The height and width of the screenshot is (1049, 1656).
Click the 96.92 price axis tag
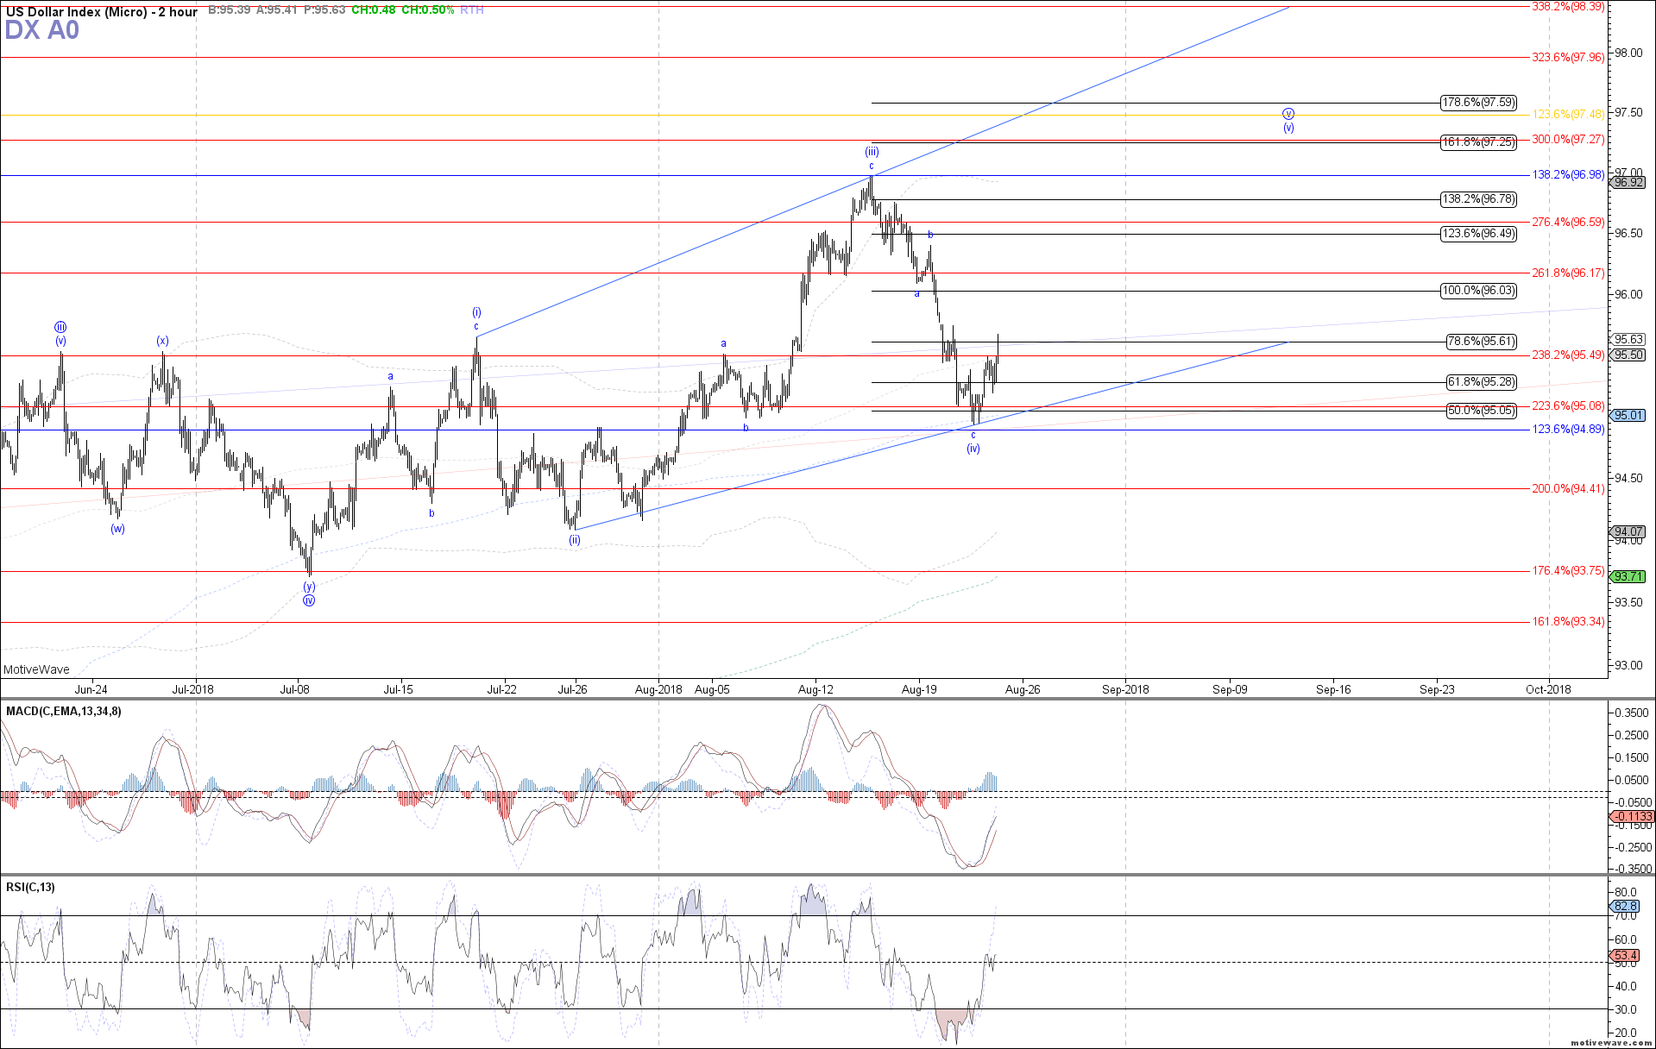1628,183
